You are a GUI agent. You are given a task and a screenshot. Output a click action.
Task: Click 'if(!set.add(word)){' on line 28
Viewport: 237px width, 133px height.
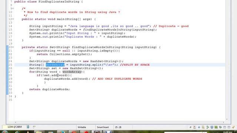coord(54,75)
